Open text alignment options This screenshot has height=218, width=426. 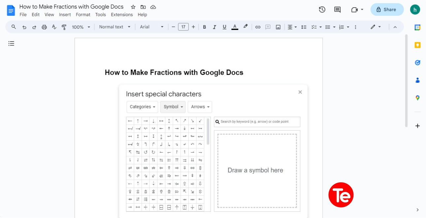292,27
